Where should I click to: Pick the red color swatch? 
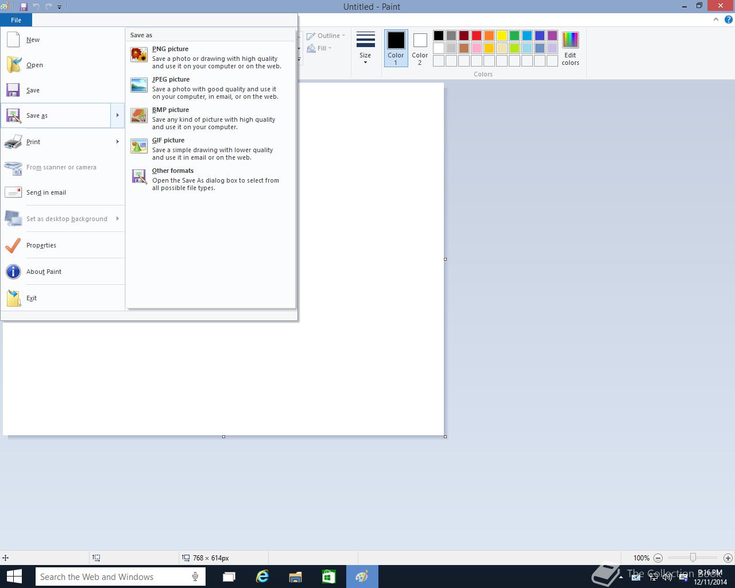pos(477,36)
